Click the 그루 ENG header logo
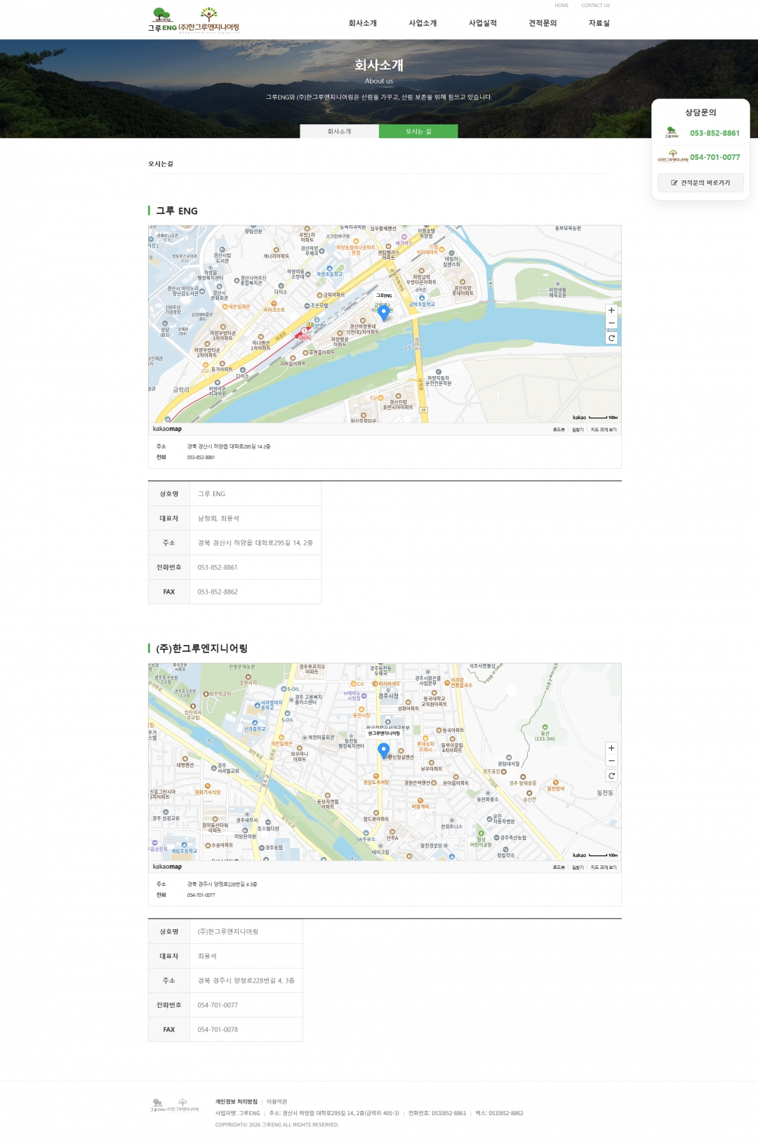 point(162,20)
